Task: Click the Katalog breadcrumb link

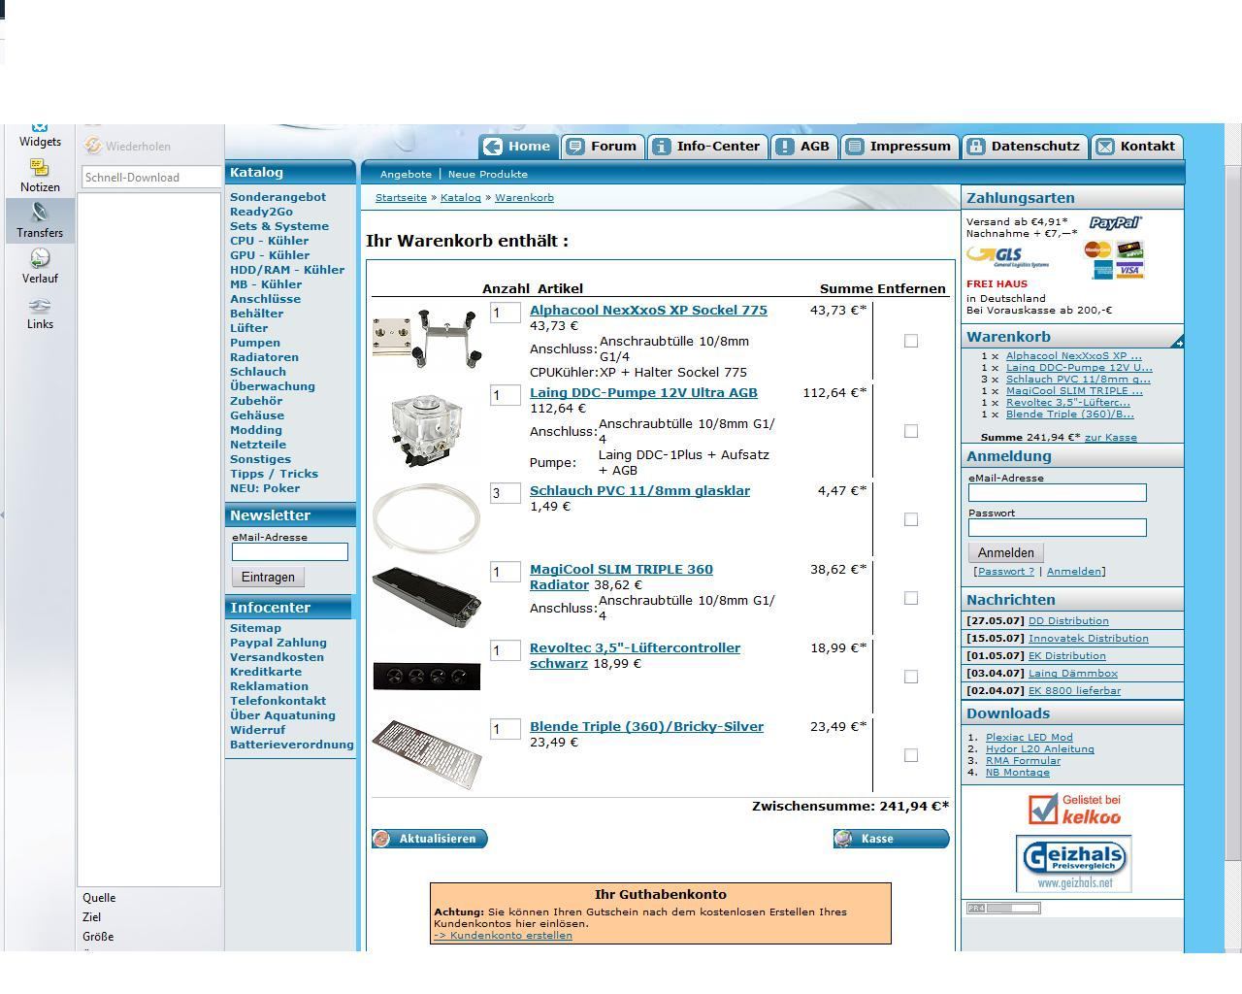Action: [x=461, y=197]
